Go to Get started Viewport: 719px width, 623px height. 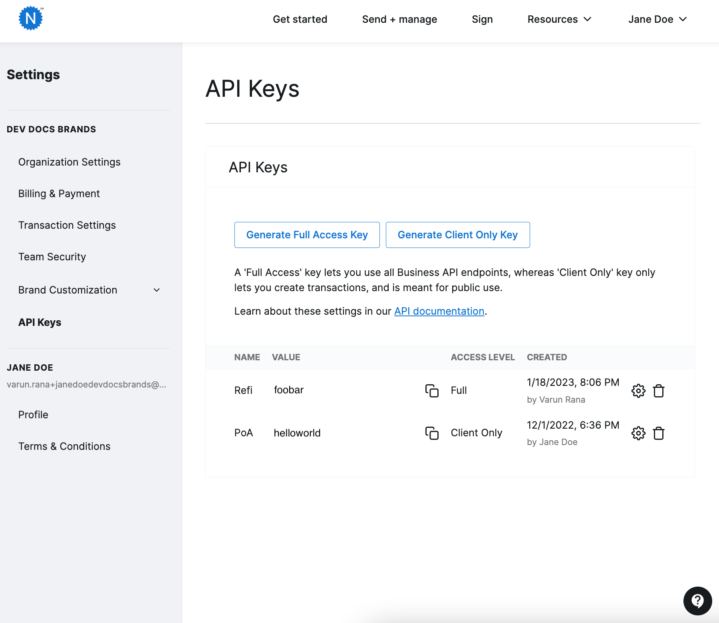pos(300,19)
